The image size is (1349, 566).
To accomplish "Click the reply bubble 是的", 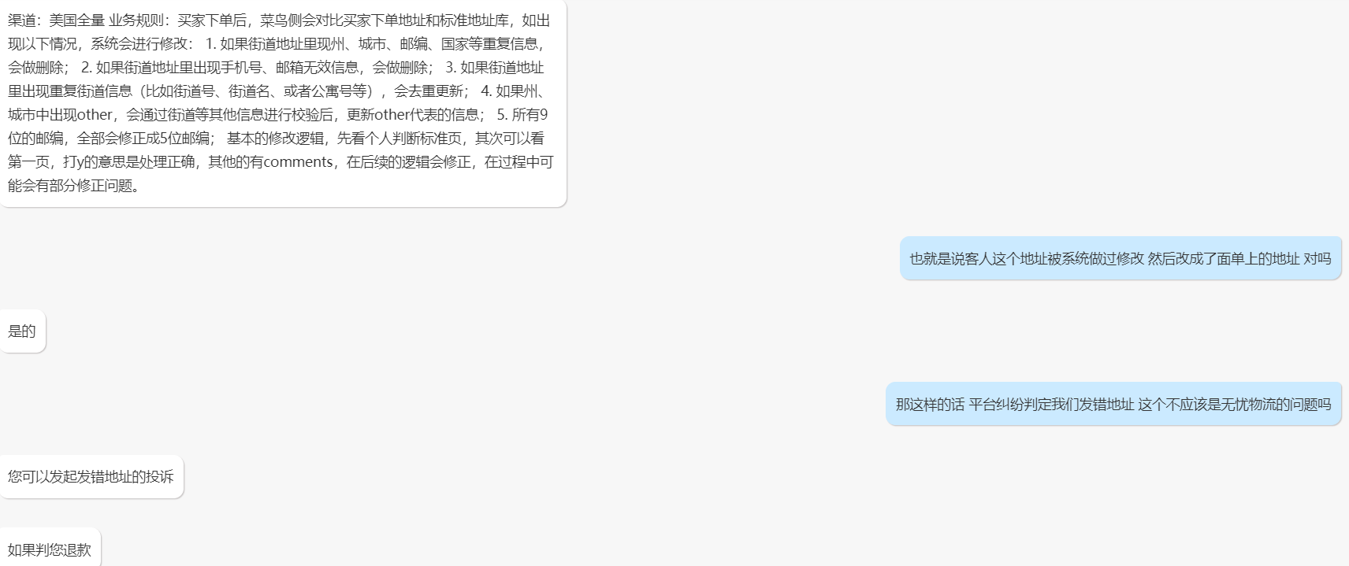I will tap(22, 331).
